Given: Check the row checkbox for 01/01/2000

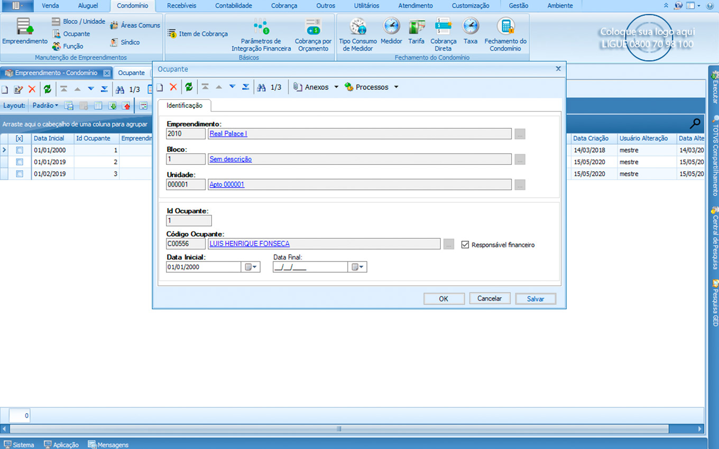Looking at the screenshot, I should [20, 150].
